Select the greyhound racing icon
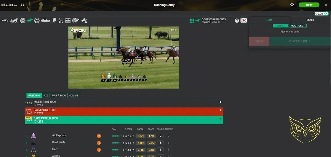 click(x=4, y=20)
